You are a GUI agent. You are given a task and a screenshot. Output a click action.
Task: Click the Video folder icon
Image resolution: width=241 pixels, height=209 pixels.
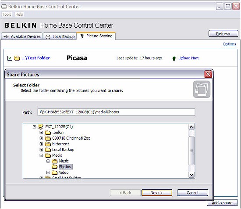point(55,173)
